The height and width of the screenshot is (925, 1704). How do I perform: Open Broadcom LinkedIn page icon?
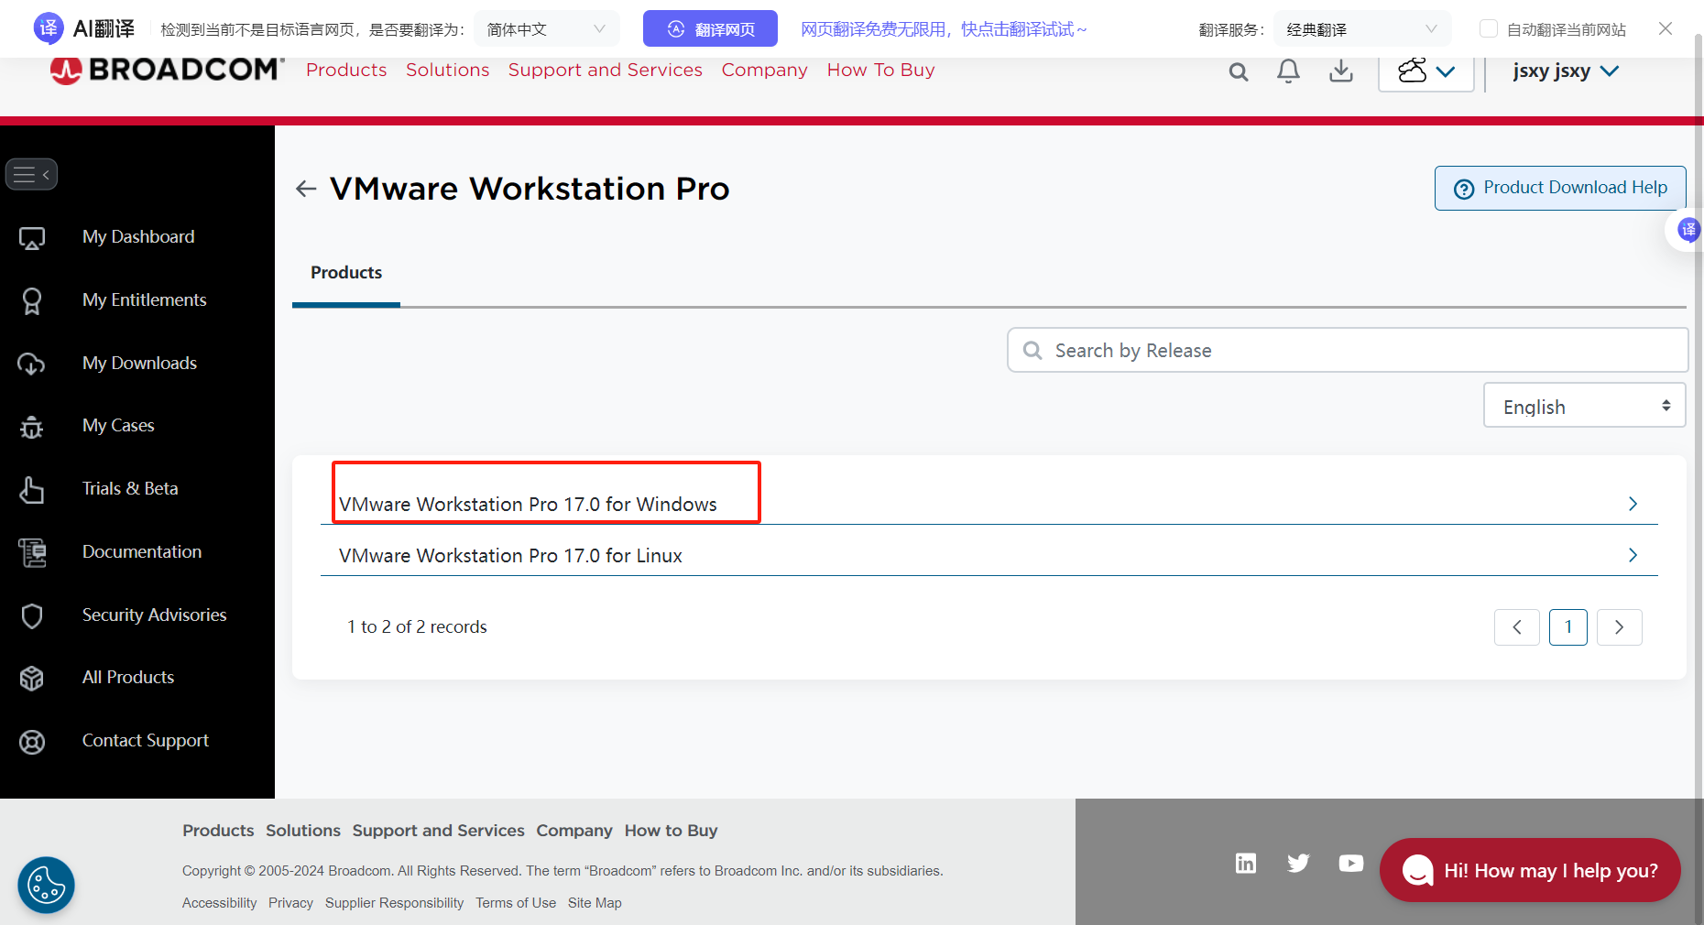click(x=1245, y=863)
